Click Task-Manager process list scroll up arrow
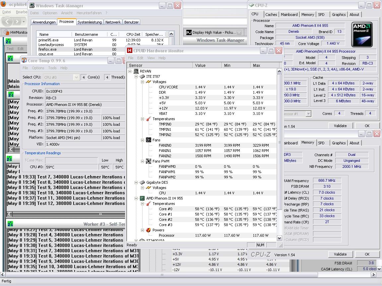 pos(171,34)
